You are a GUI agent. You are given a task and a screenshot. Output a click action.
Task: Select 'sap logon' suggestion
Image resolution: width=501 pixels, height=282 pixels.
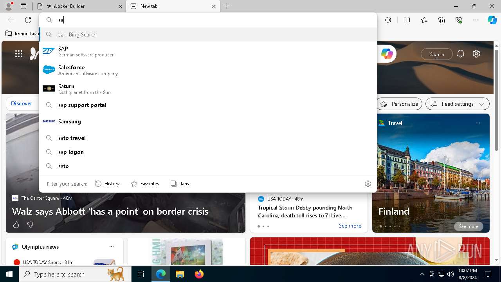coord(208,152)
